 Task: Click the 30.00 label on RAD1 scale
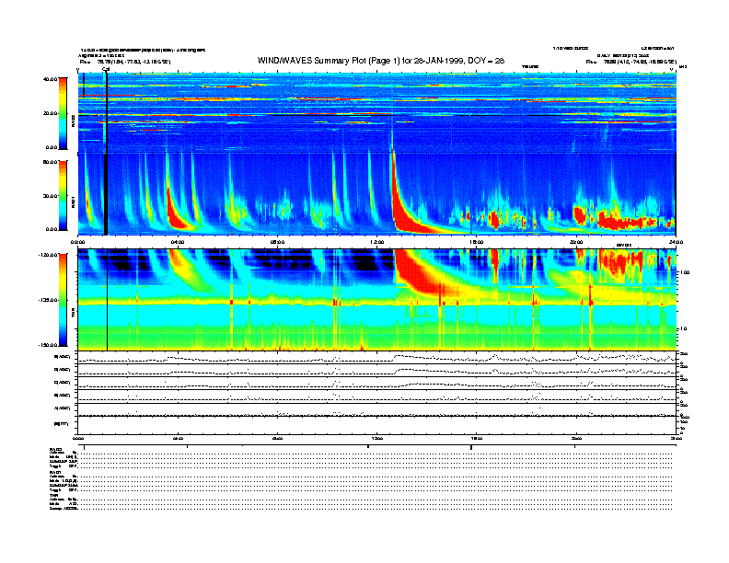(50, 196)
